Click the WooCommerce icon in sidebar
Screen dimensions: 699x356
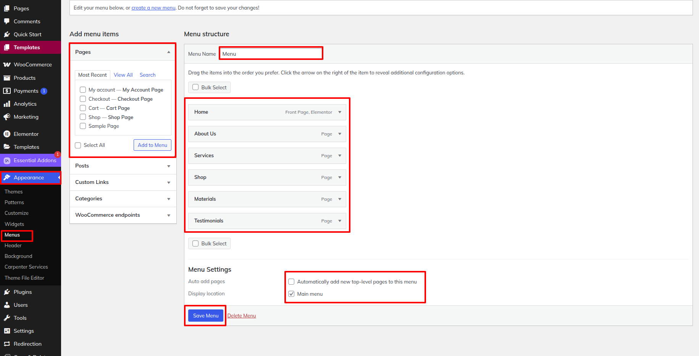click(x=7, y=64)
